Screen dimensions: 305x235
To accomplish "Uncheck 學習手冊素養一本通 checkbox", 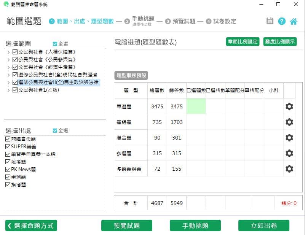I will [x=8, y=154].
